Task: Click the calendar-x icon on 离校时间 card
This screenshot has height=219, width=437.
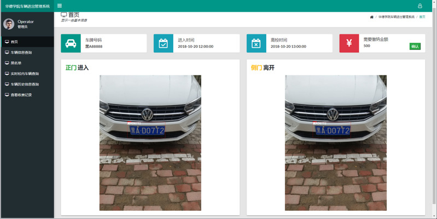Action: click(256, 43)
